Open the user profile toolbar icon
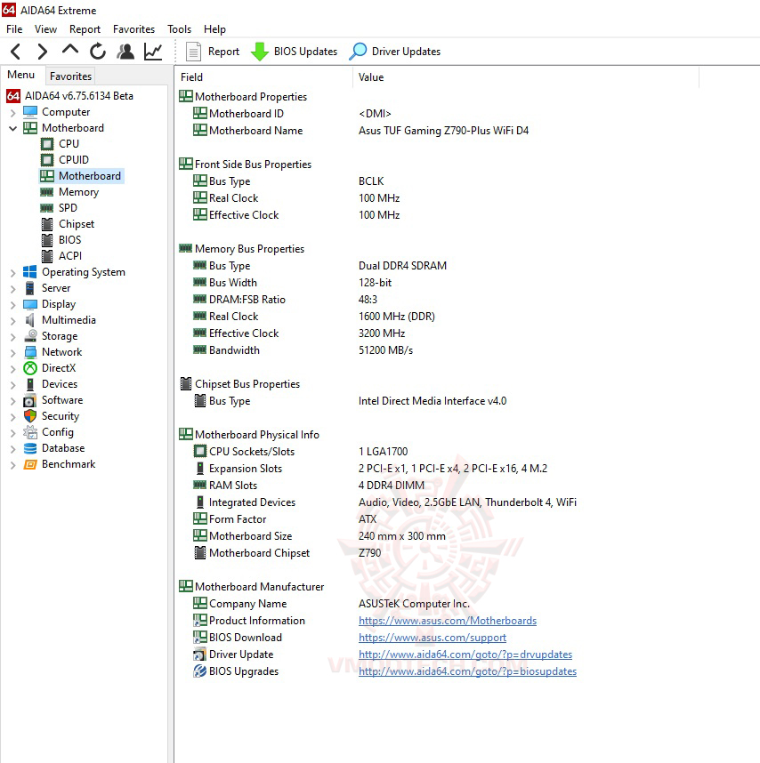Viewport: 760px width, 763px height. pos(125,51)
